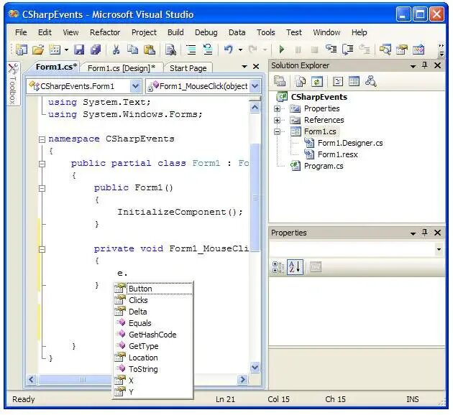Select Clicks in the IntelliSense list
This screenshot has height=415, width=453.
click(153, 300)
